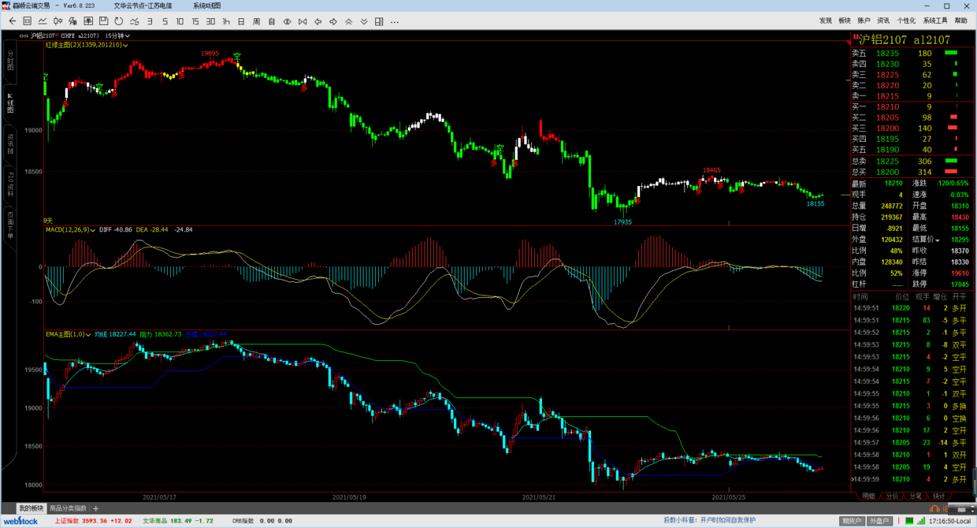Click the expand chart horizontally icon
The height and width of the screenshot is (528, 977).
(287, 21)
